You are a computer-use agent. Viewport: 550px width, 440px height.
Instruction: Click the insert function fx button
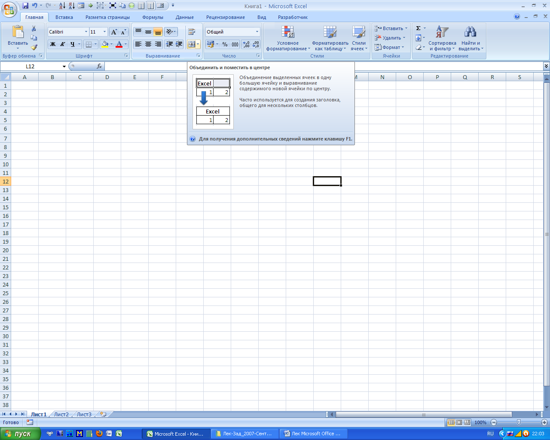click(99, 66)
